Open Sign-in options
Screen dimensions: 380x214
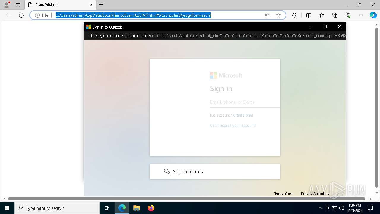coord(215,171)
